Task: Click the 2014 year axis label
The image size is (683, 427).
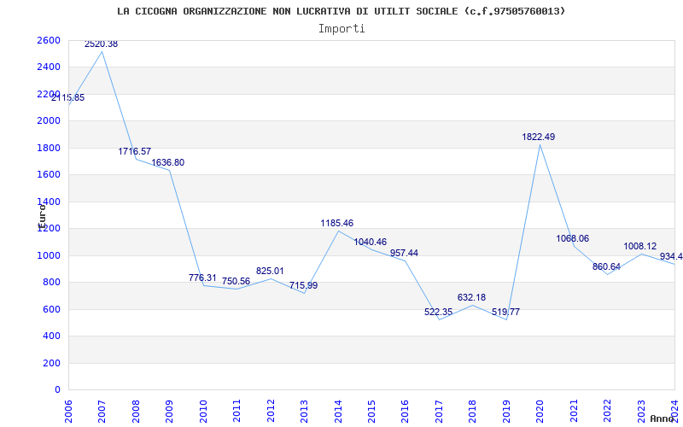Action: pos(338,410)
